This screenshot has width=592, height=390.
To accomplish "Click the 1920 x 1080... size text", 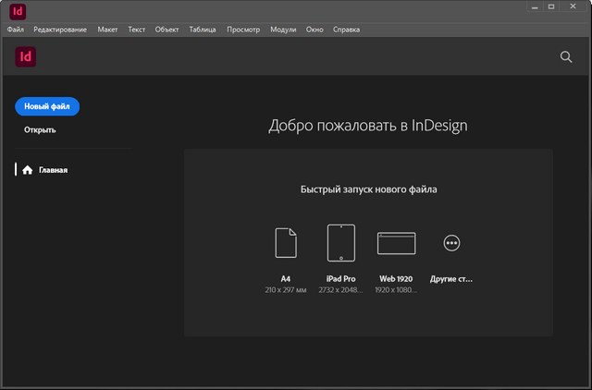I will tap(396, 290).
